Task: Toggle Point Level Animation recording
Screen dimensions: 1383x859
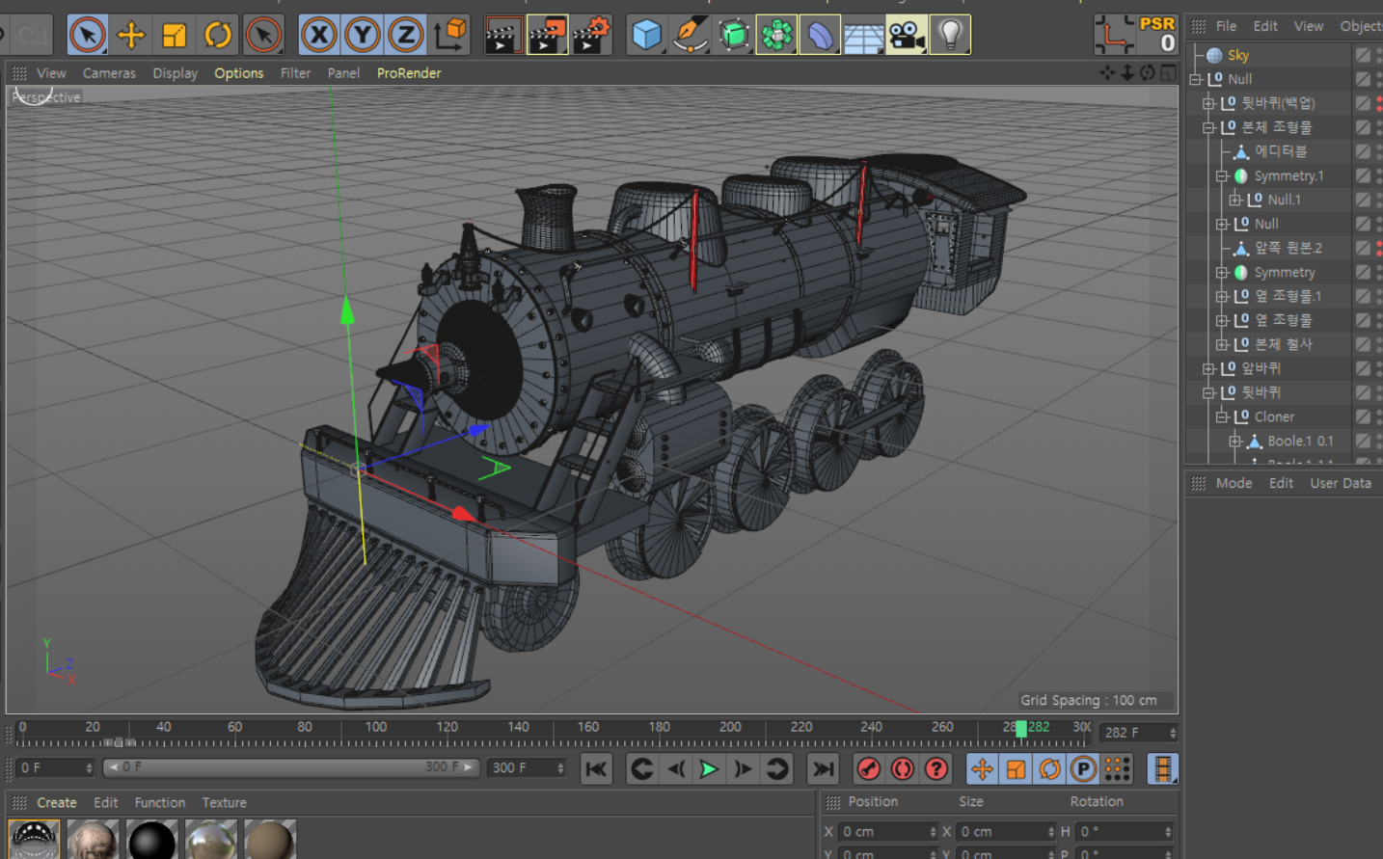Action: (1117, 768)
